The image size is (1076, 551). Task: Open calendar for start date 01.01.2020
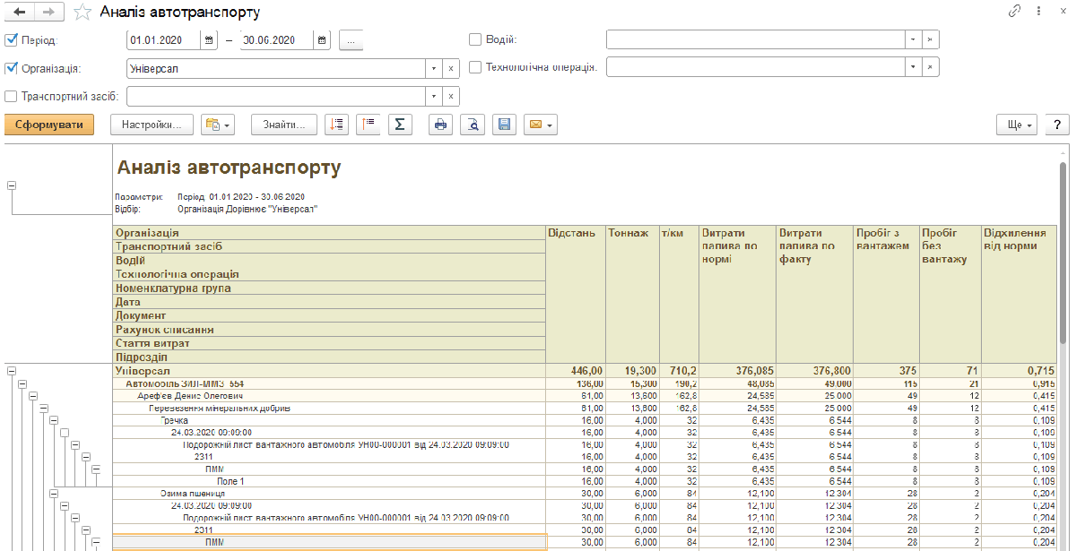[209, 40]
